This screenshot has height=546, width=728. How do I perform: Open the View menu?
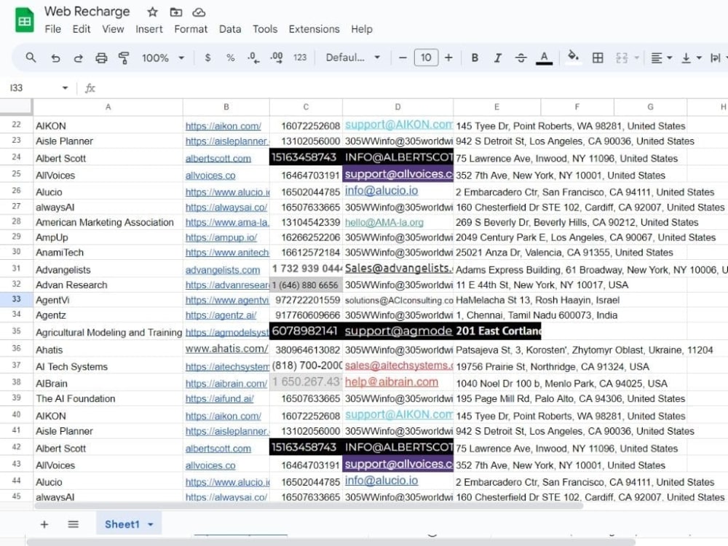pyautogui.click(x=113, y=29)
